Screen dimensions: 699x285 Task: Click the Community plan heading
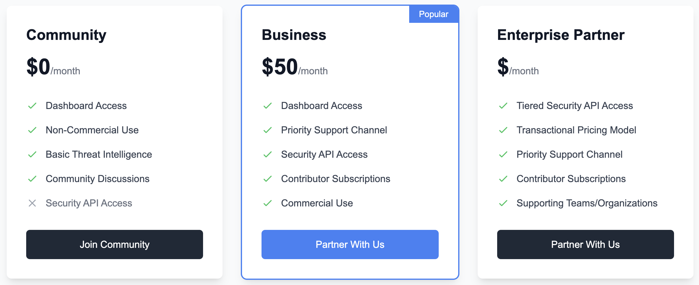pos(66,35)
